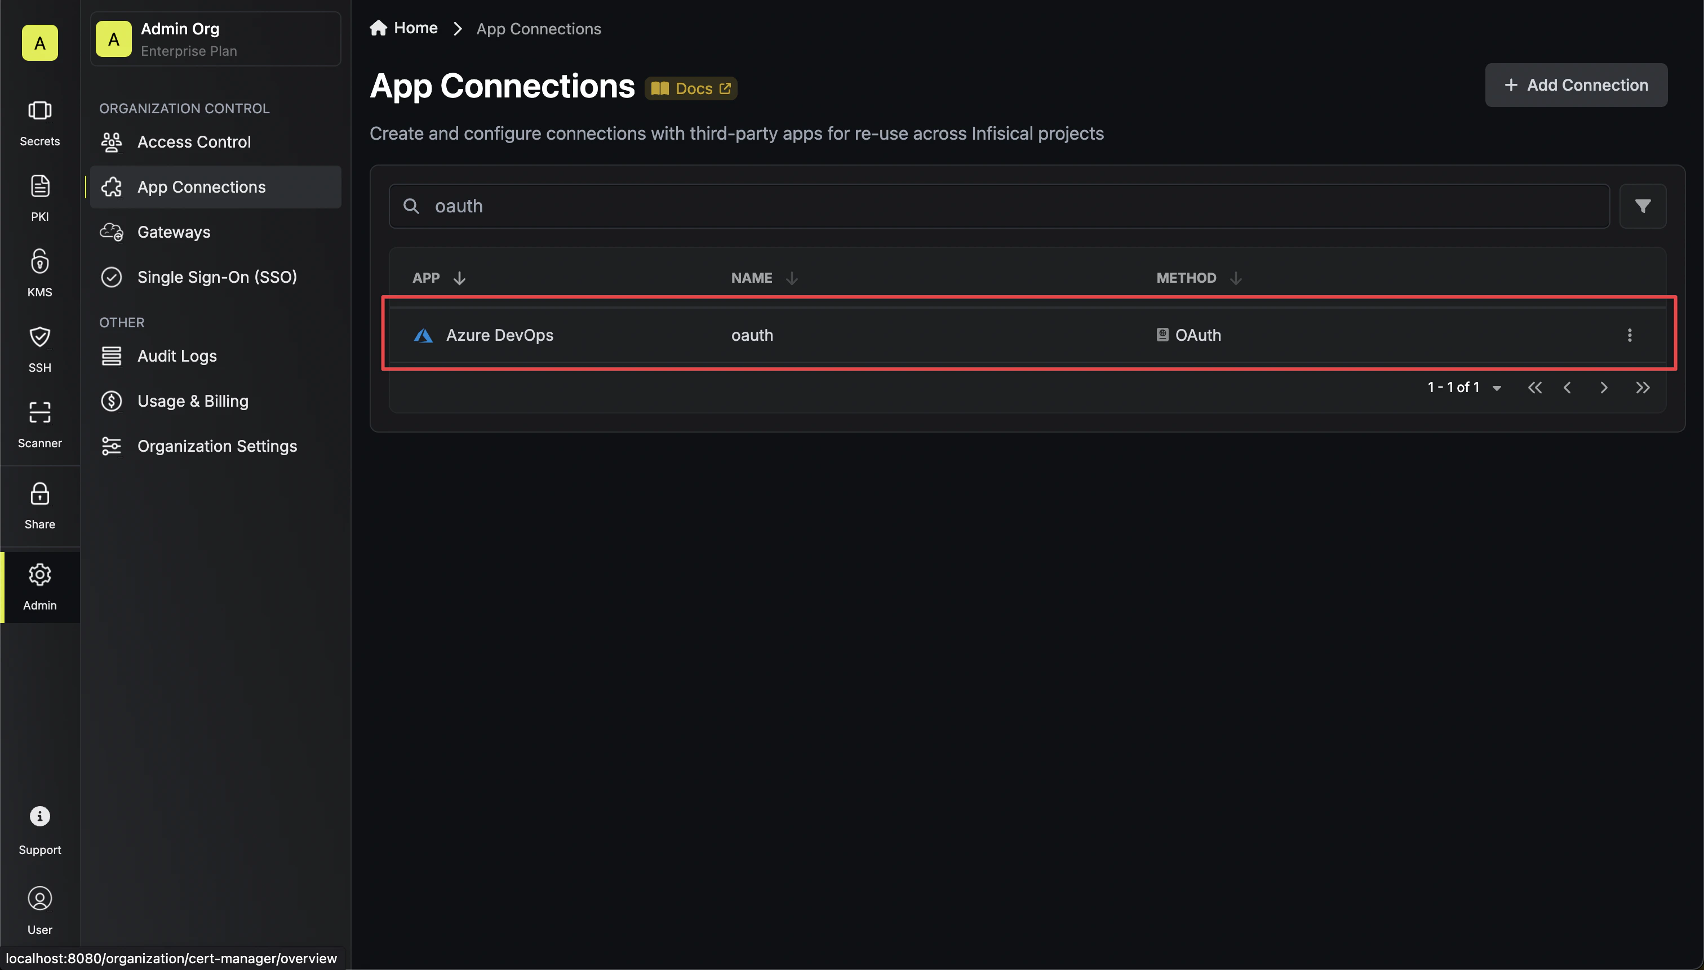Click the yellow A organization avatar
Image resolution: width=1704 pixels, height=970 pixels.
pyautogui.click(x=39, y=43)
